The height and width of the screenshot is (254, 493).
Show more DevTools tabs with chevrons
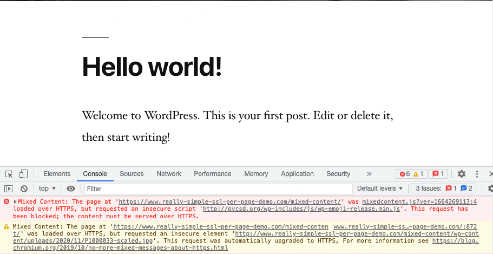pyautogui.click(x=369, y=174)
